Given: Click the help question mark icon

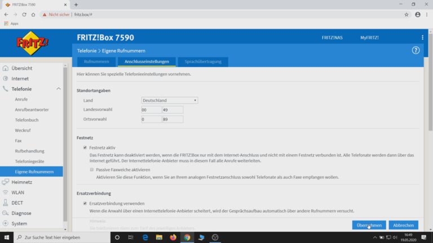Looking at the screenshot, I should [x=416, y=50].
